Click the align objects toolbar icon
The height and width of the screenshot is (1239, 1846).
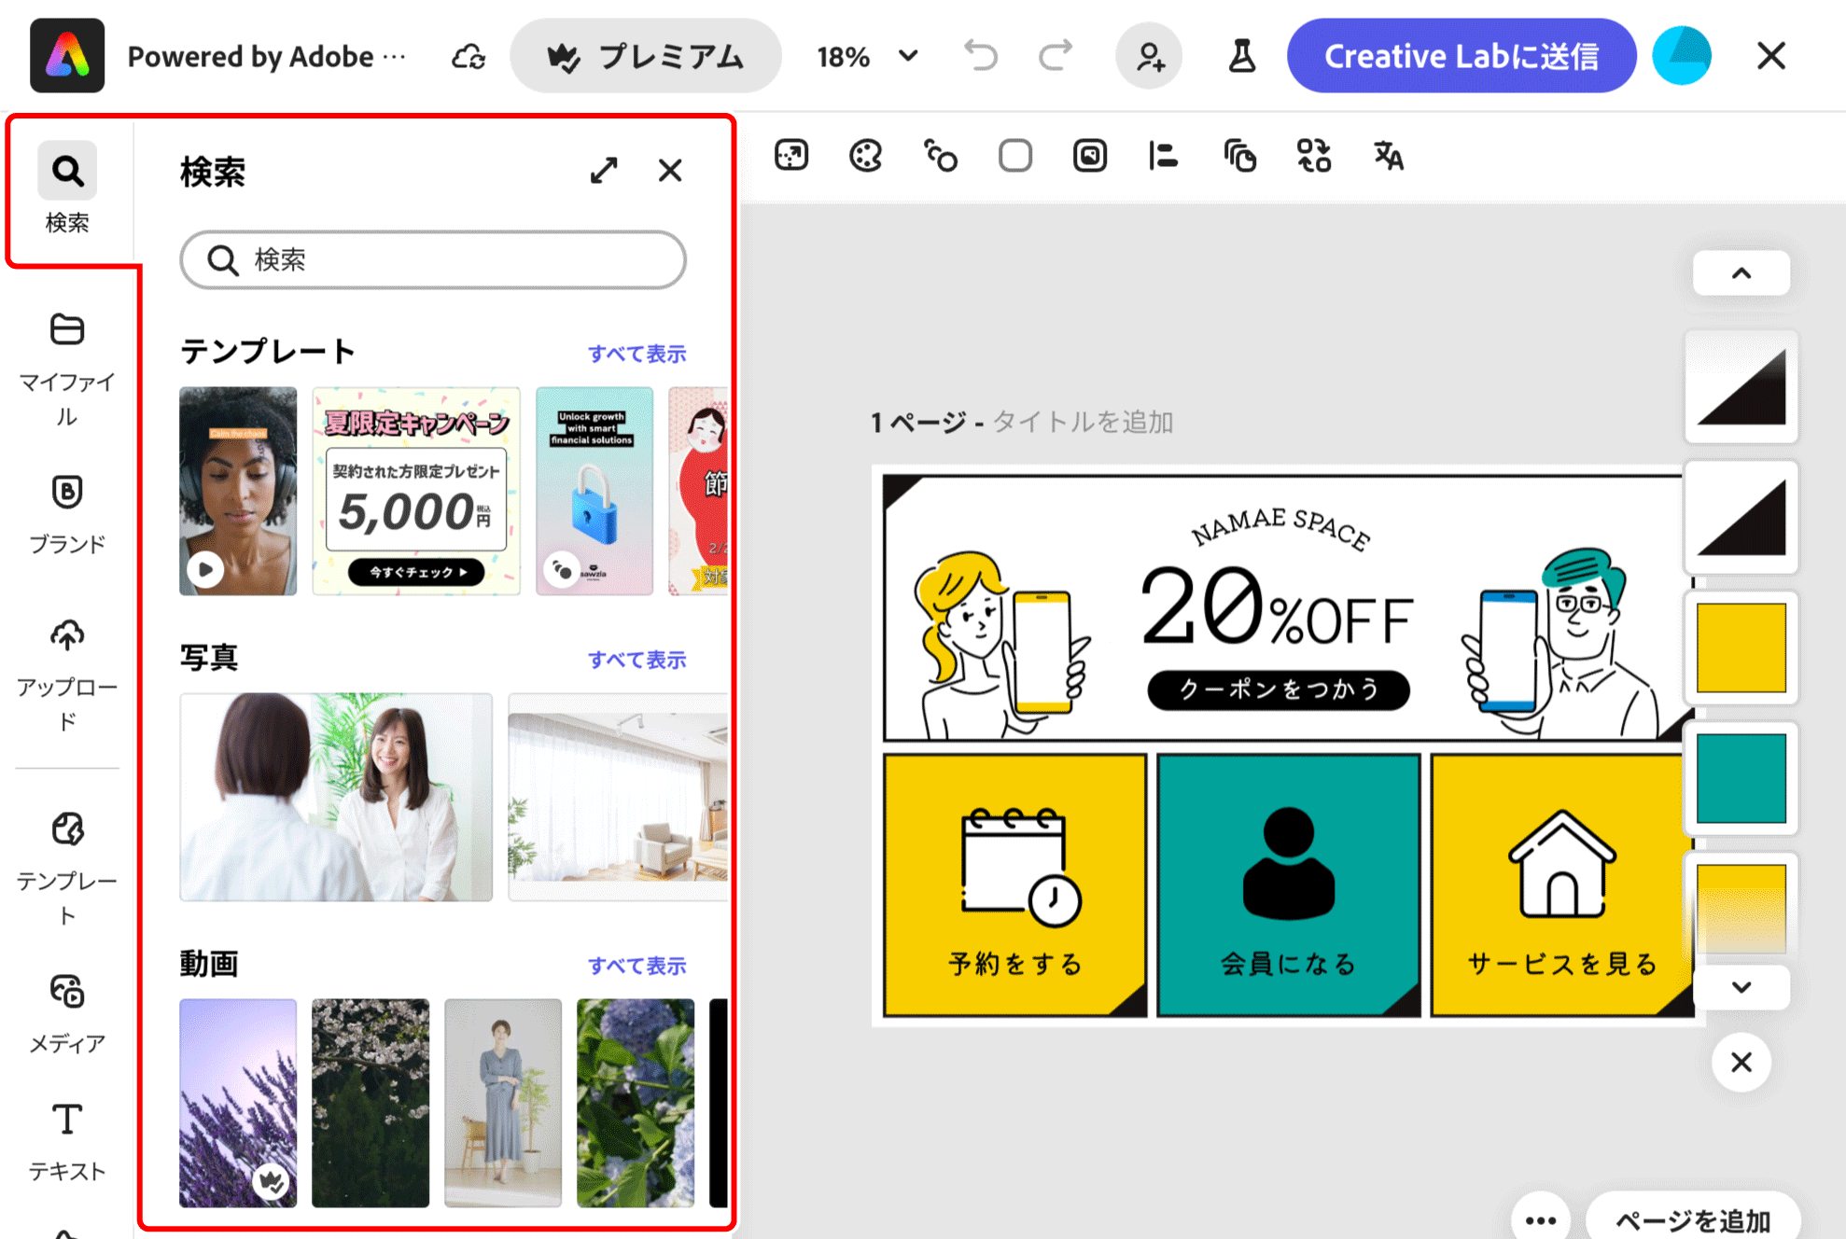pyautogui.click(x=1163, y=156)
